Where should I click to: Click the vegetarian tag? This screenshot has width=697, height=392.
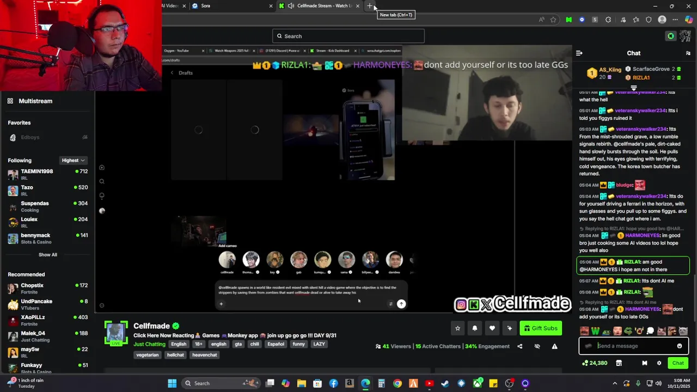(148, 355)
